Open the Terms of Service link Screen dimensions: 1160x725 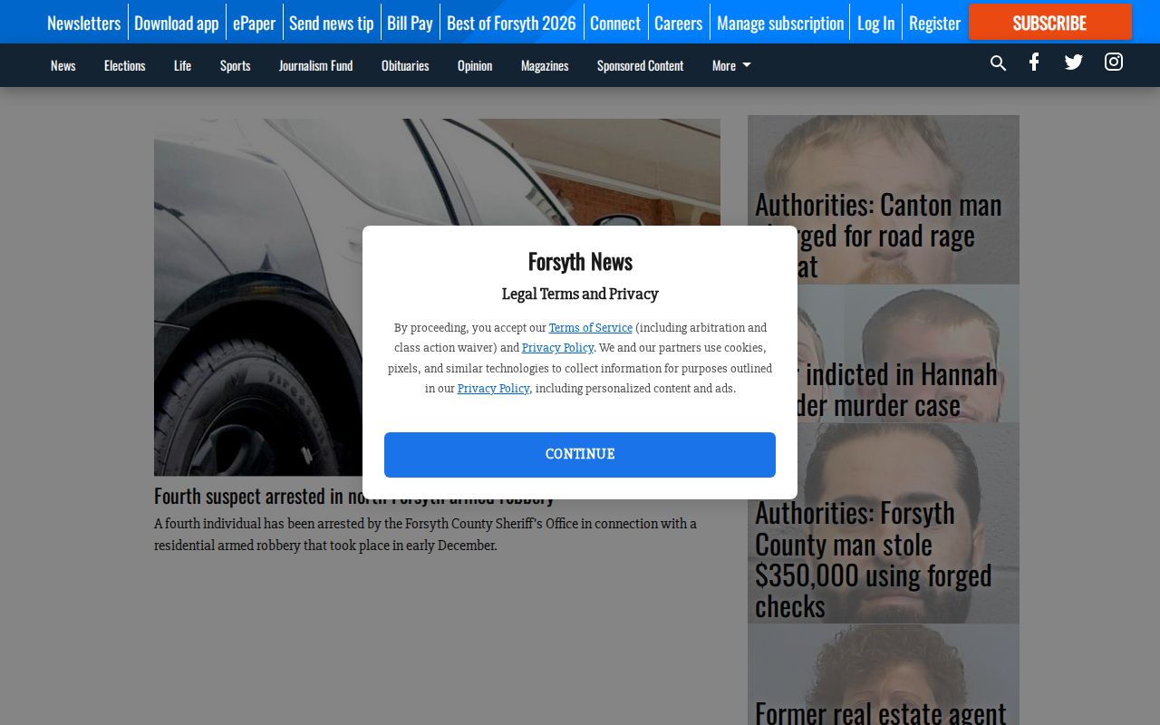point(591,328)
